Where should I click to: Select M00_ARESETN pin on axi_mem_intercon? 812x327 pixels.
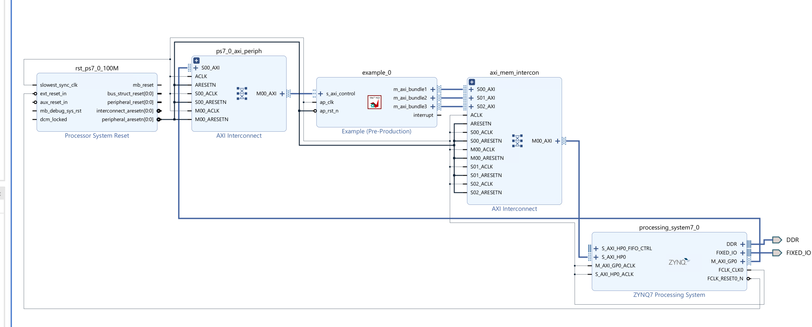point(487,158)
